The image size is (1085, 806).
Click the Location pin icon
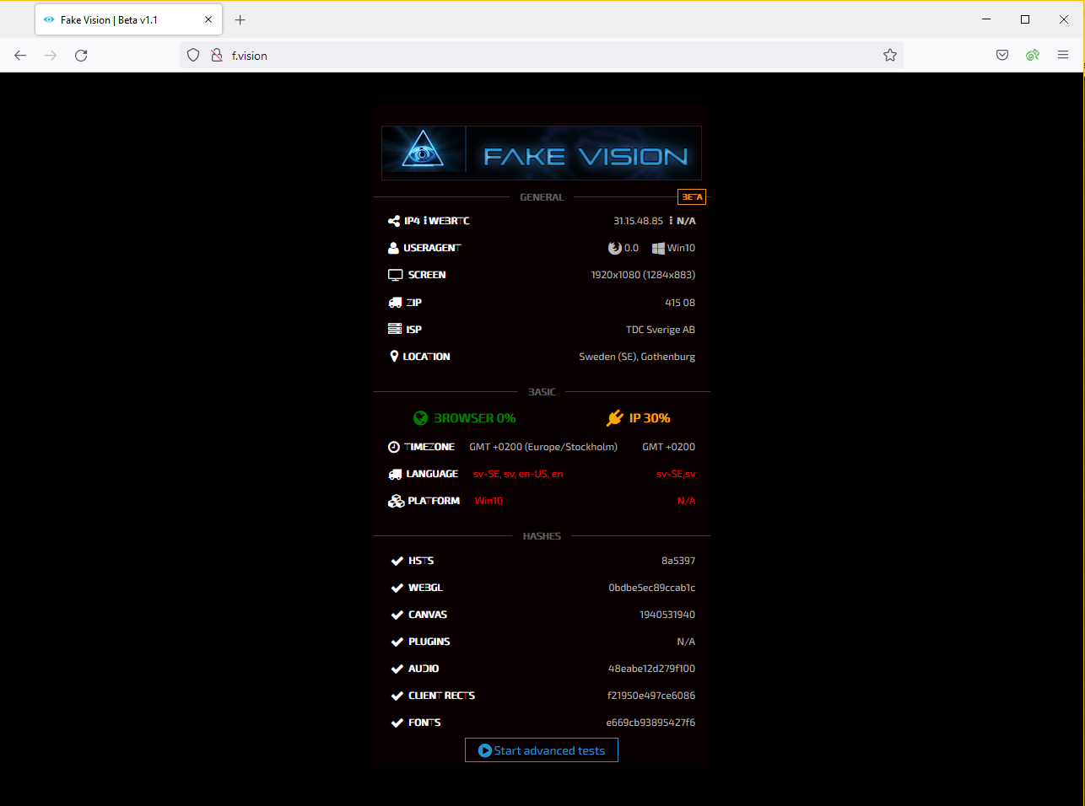click(394, 357)
